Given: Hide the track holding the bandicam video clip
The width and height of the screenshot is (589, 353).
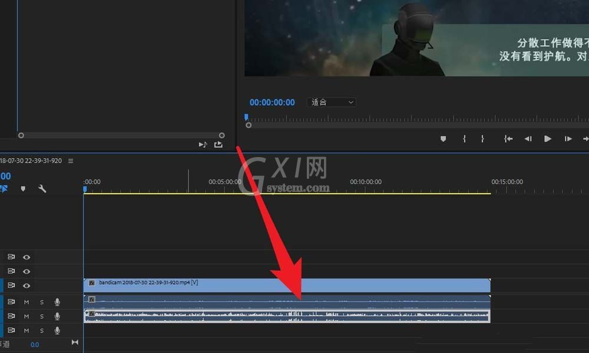Looking at the screenshot, I should pyautogui.click(x=27, y=285).
